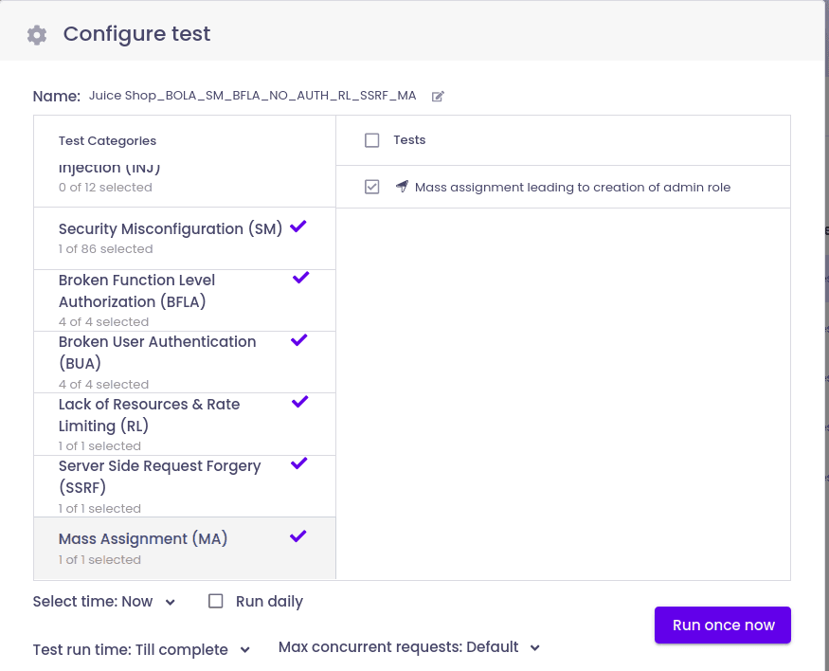Uncheck the Mass assignment admin role test

(x=372, y=188)
